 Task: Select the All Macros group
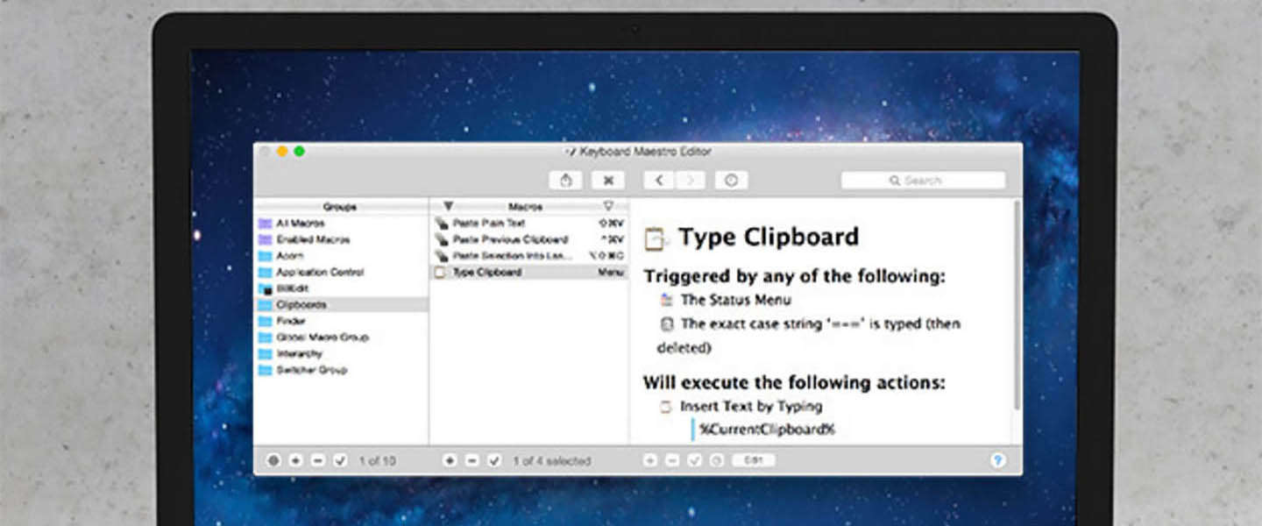click(341, 224)
